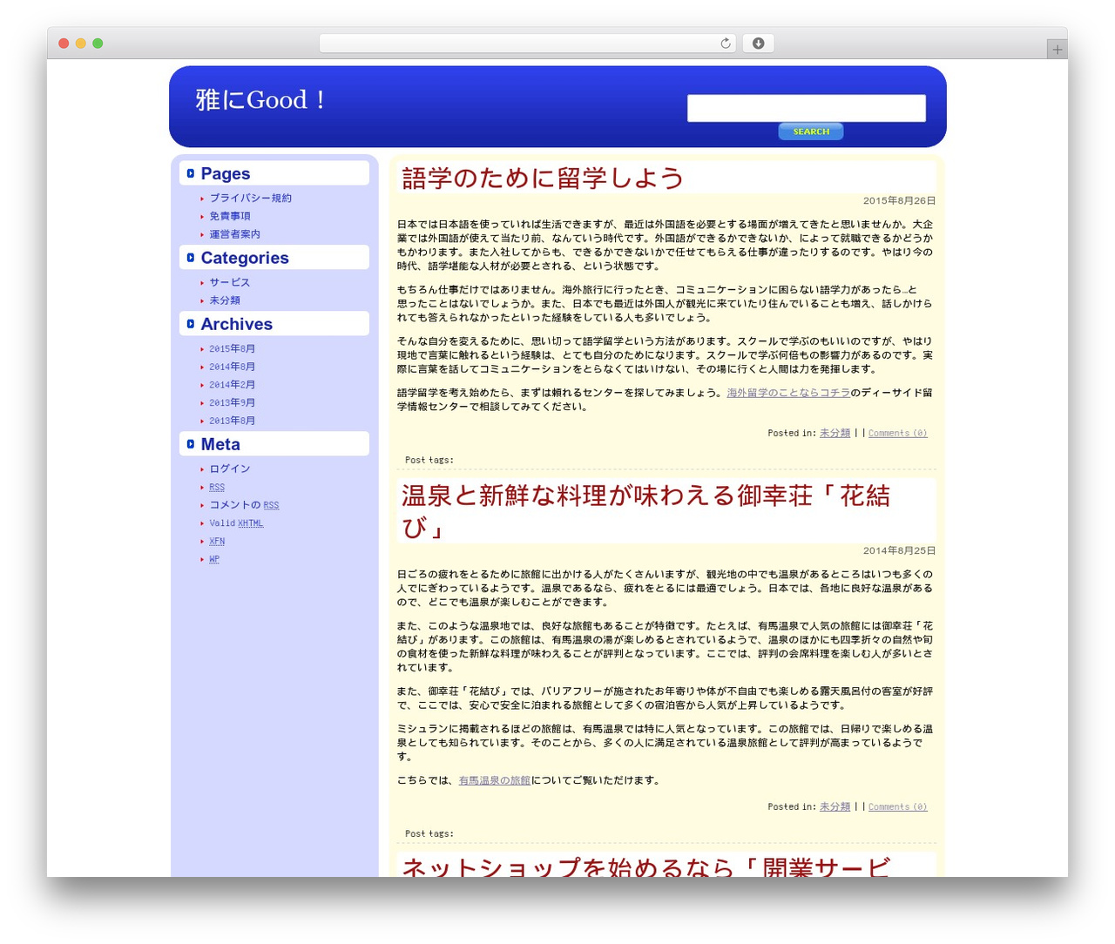Open a new tab with the plus button
This screenshot has width=1115, height=944.
click(1057, 50)
